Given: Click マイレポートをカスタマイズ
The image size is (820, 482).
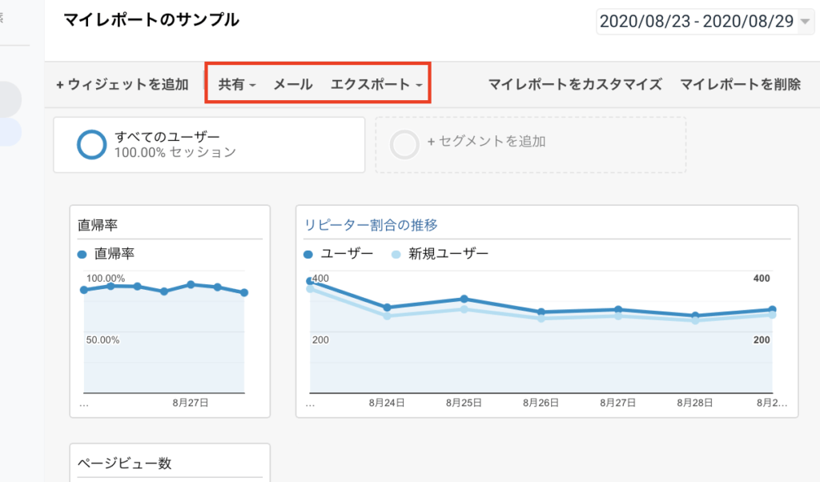Looking at the screenshot, I should (x=575, y=84).
